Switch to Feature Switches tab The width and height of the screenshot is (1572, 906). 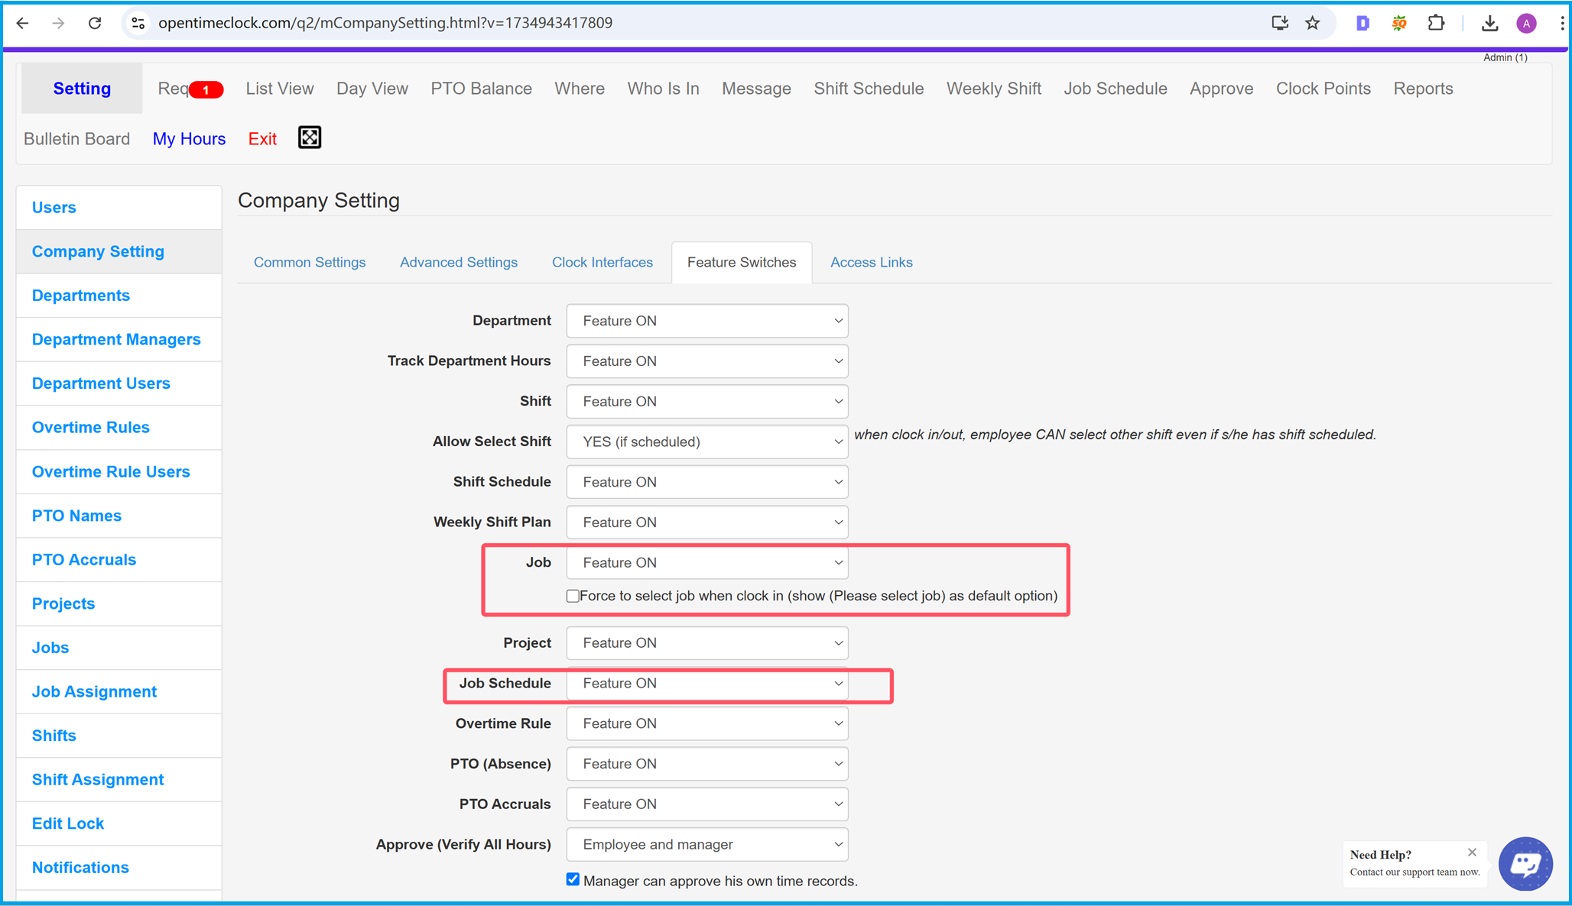click(742, 262)
